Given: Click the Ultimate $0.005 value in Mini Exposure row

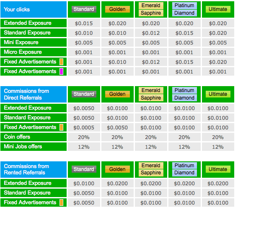Looking at the screenshot, I should pos(218,43).
